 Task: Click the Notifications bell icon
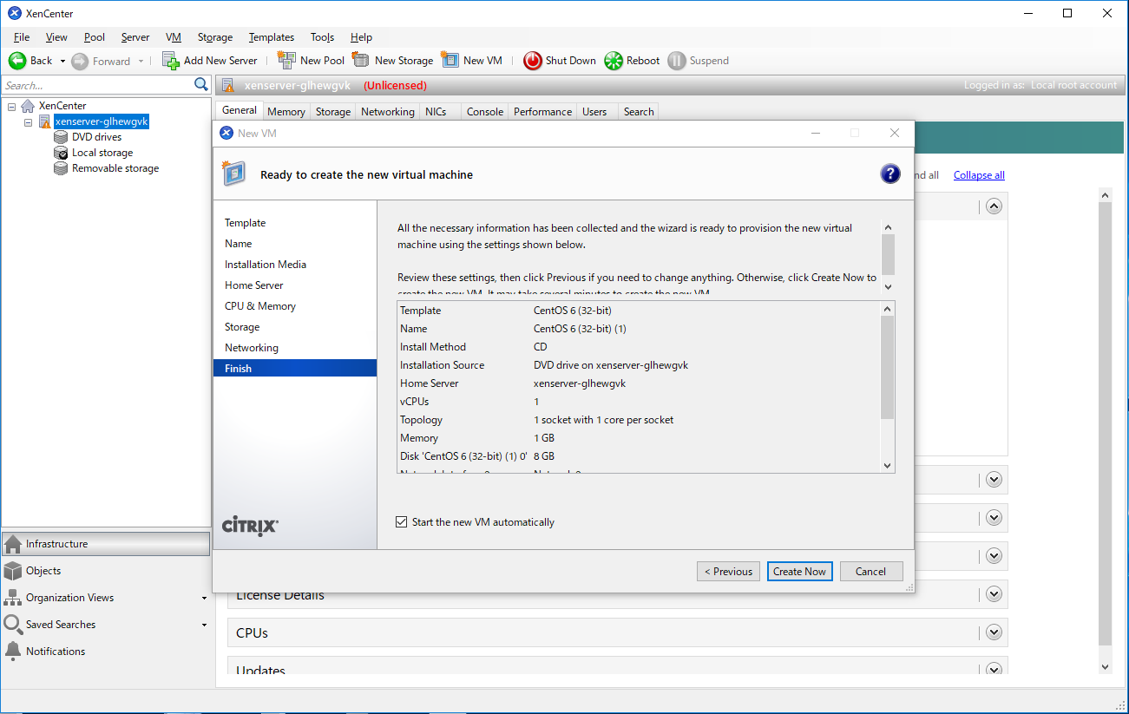pyautogui.click(x=13, y=652)
